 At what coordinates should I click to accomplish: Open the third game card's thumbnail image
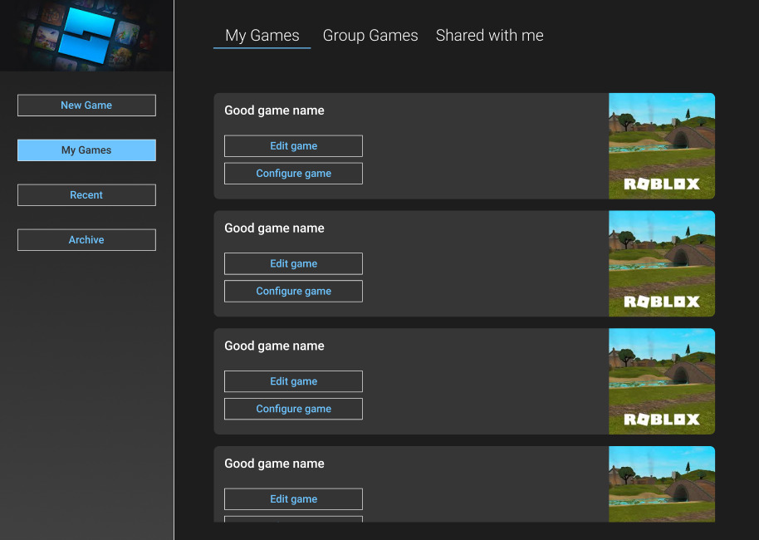click(662, 381)
